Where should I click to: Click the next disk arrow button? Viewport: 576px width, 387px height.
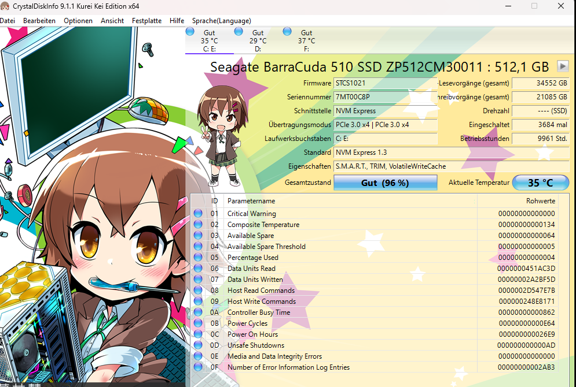coord(563,66)
